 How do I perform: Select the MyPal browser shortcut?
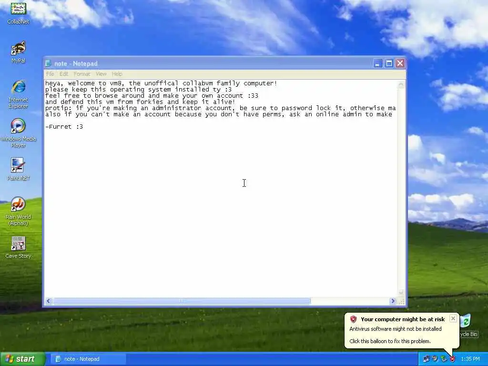click(x=19, y=51)
